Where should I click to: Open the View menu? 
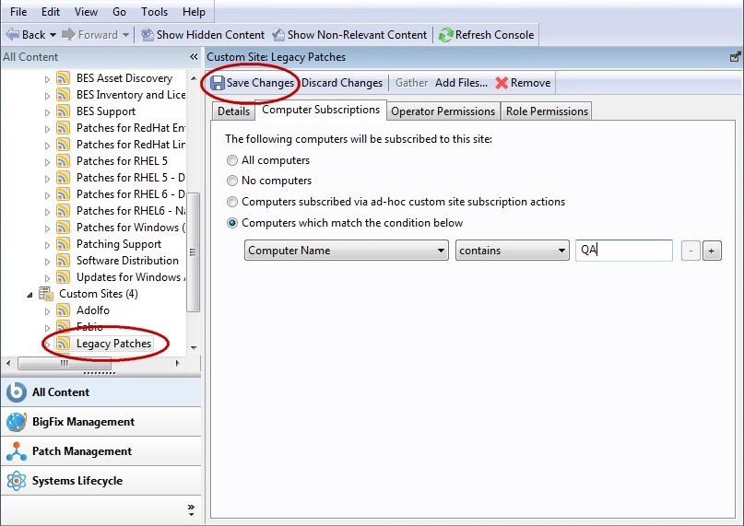86,12
